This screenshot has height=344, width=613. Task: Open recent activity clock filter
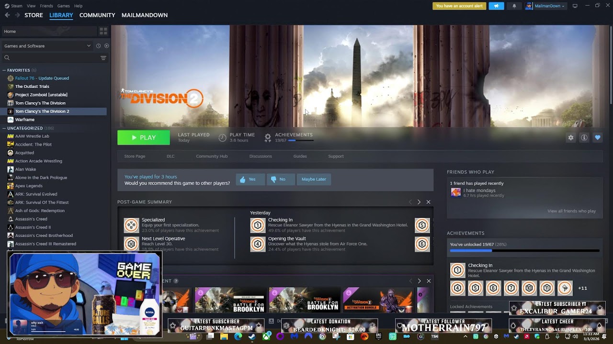[98, 46]
